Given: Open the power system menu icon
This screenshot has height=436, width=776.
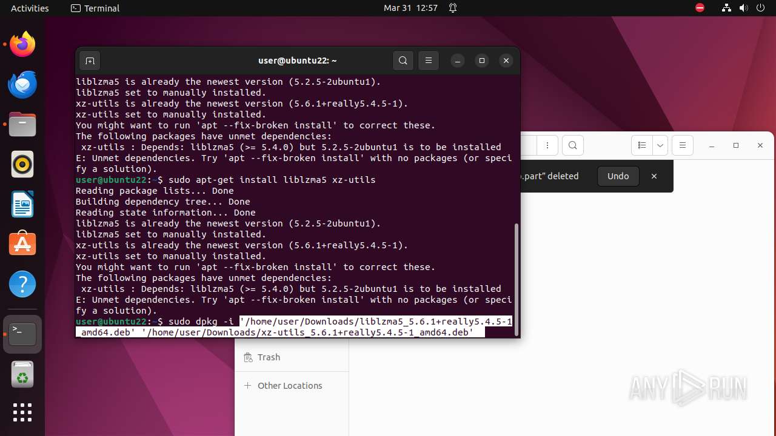Looking at the screenshot, I should coord(760,8).
